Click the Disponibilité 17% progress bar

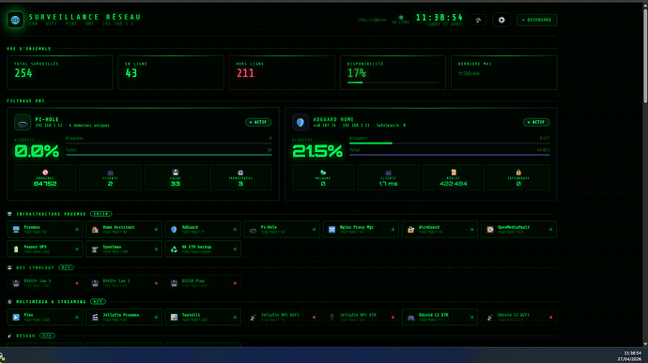(393, 83)
